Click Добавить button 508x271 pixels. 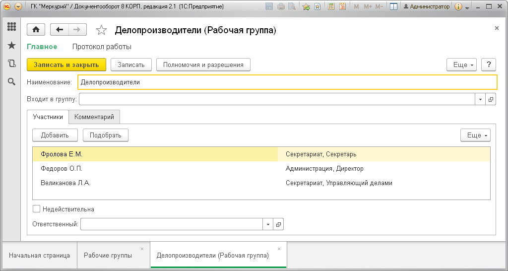coord(55,135)
